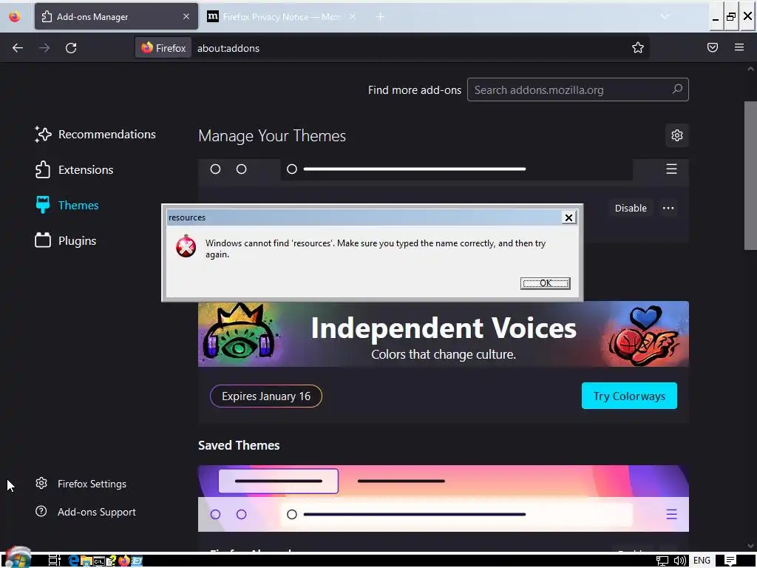
Task: Switch to the Firefox Privacy Notice tab
Action: point(282,16)
